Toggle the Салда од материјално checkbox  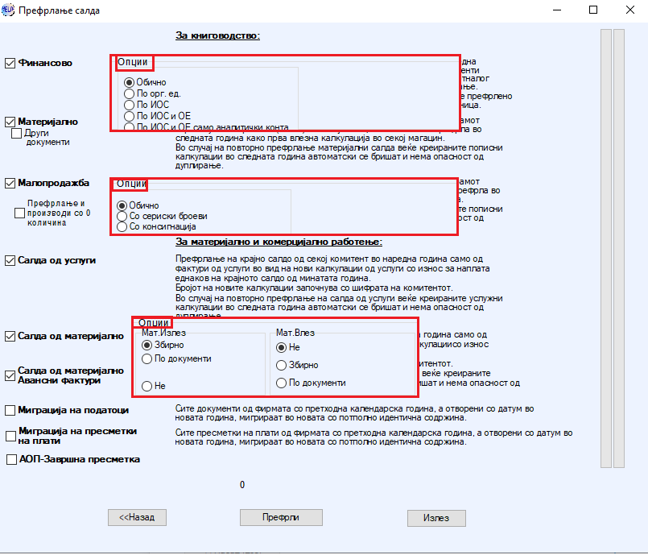pos(10,336)
